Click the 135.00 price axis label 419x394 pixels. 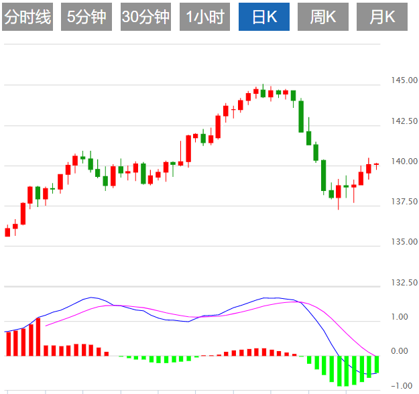(404, 241)
